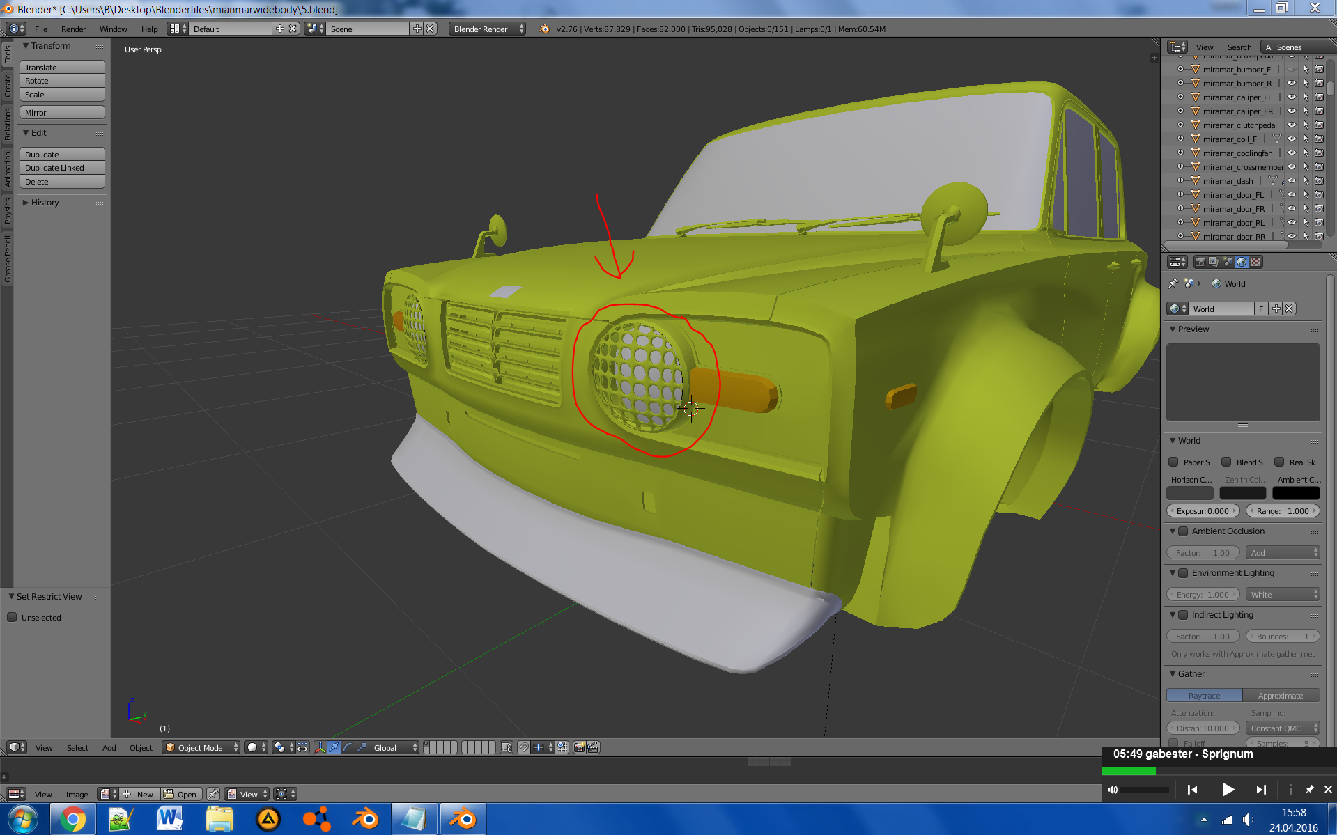Click the Zenith Color swatch
The width and height of the screenshot is (1337, 835).
pos(1243,493)
